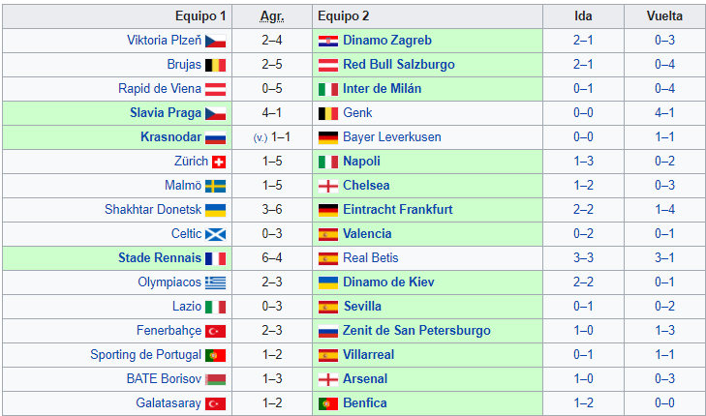706x416 pixels.
Task: Click the Scottish flag beside Celtic
Action: point(215,234)
